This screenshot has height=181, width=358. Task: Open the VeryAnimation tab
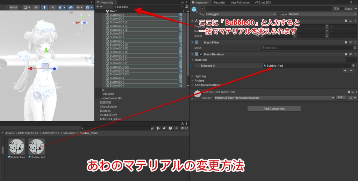point(240,2)
